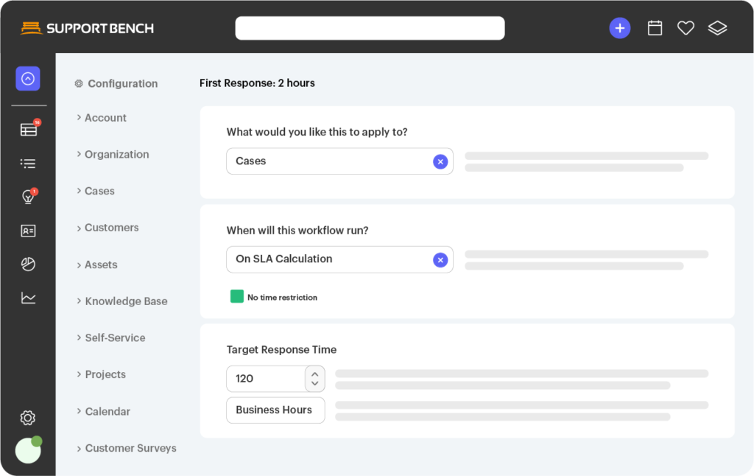This screenshot has height=476, width=754.
Task: Select Self-Service in configuration menu
Action: 115,337
